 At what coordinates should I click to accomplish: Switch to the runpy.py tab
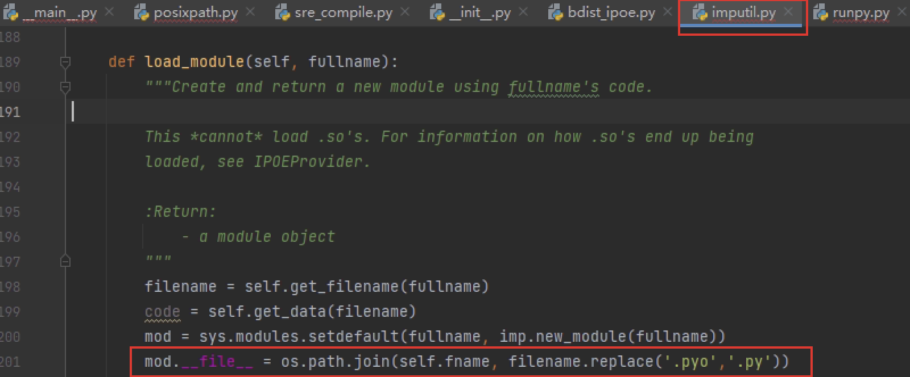pyautogui.click(x=861, y=12)
